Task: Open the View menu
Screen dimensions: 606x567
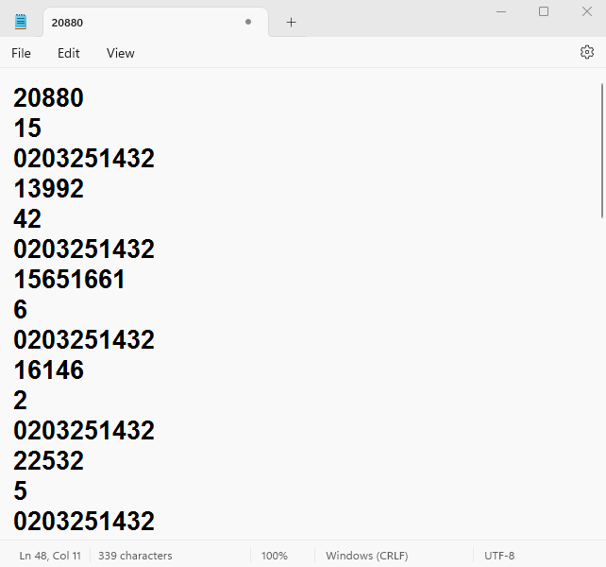Action: pyautogui.click(x=120, y=53)
